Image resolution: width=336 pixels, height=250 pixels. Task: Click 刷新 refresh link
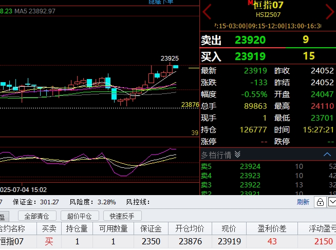303,202
